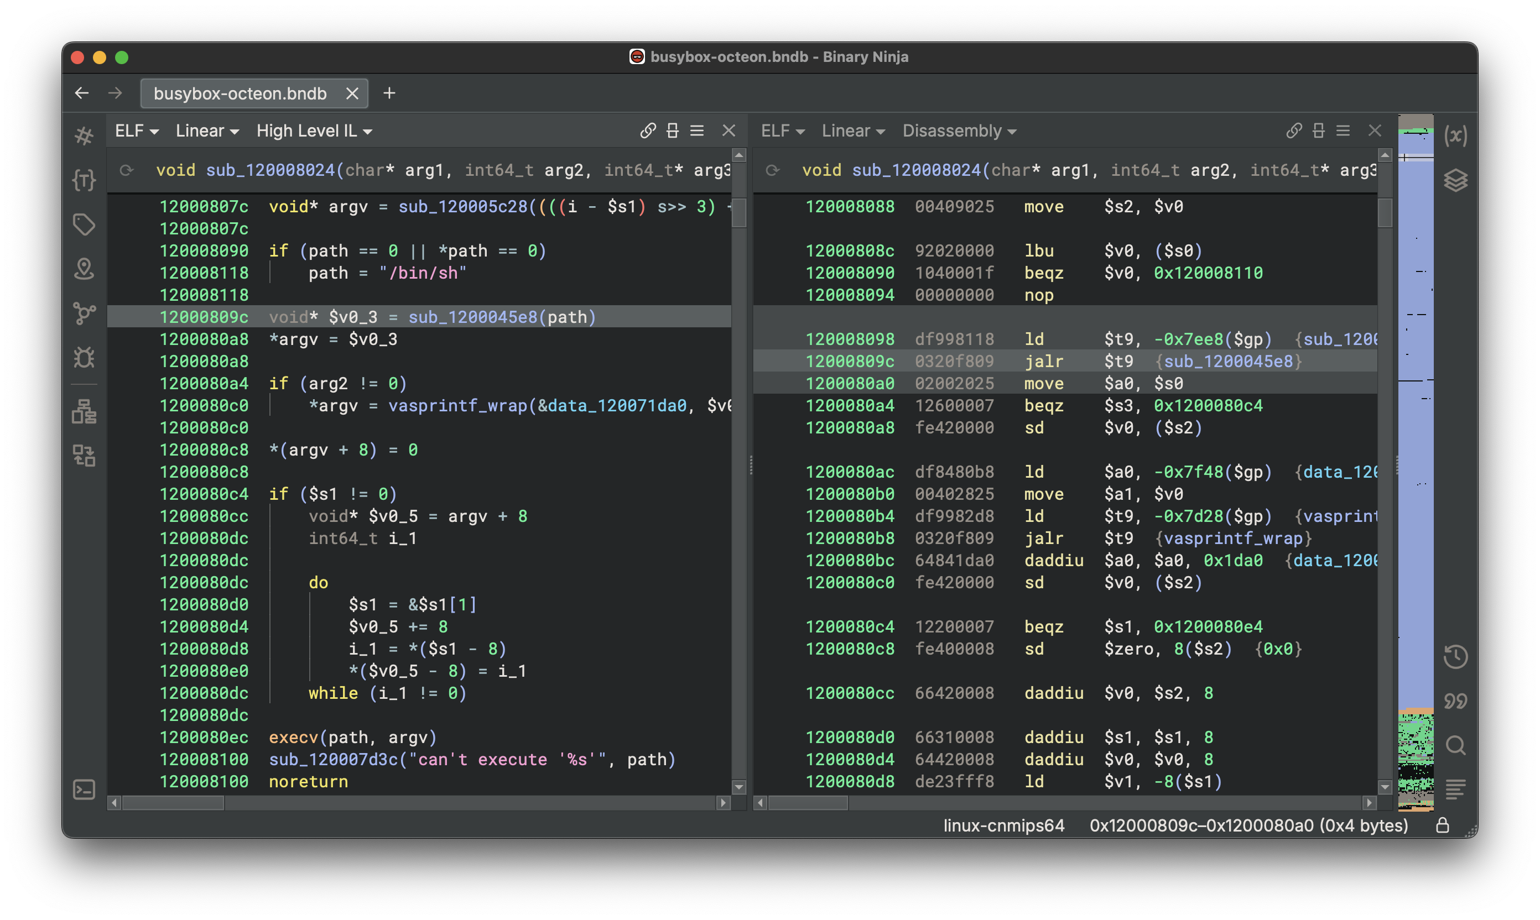Open the scripting console icon
This screenshot has height=920, width=1540.
pos(84,790)
